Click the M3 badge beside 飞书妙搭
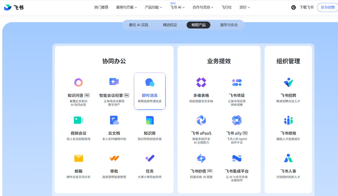The height and width of the screenshot is (196, 338). 210,171
